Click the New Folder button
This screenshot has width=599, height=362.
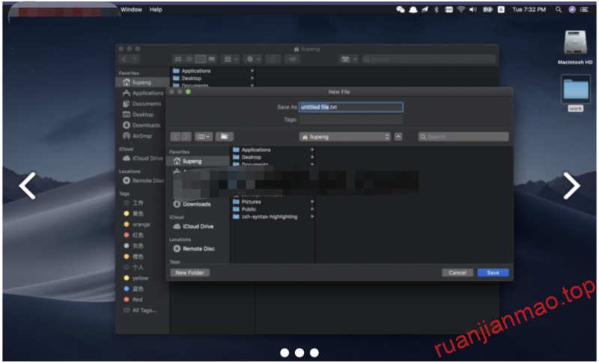pyautogui.click(x=189, y=273)
